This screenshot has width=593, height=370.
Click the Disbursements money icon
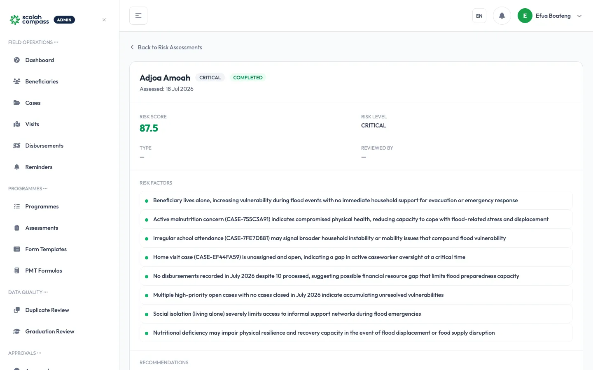point(17,146)
